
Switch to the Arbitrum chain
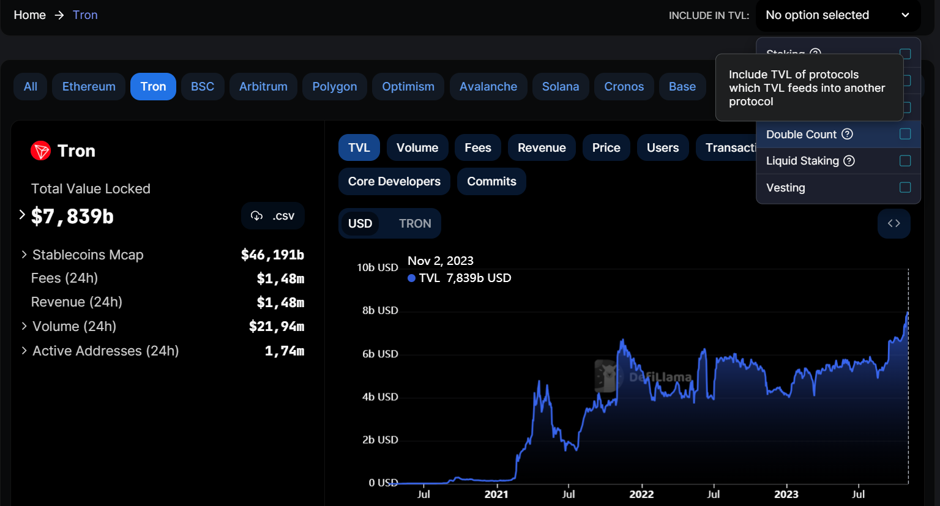263,86
